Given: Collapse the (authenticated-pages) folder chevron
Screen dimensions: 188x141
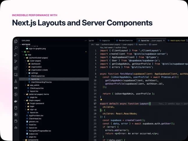Looking at the screenshot, I should (24, 58).
